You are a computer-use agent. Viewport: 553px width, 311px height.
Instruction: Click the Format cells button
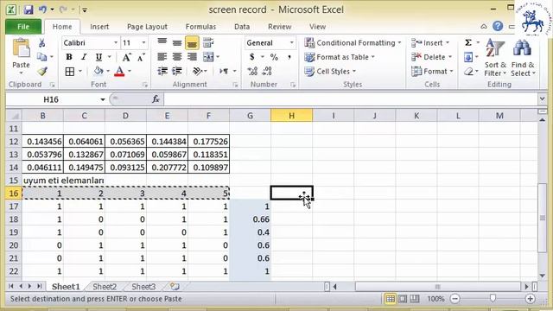[432, 72]
